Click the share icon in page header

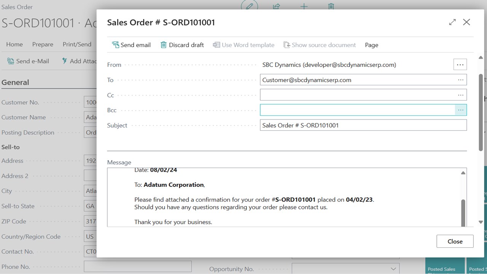coord(277,6)
